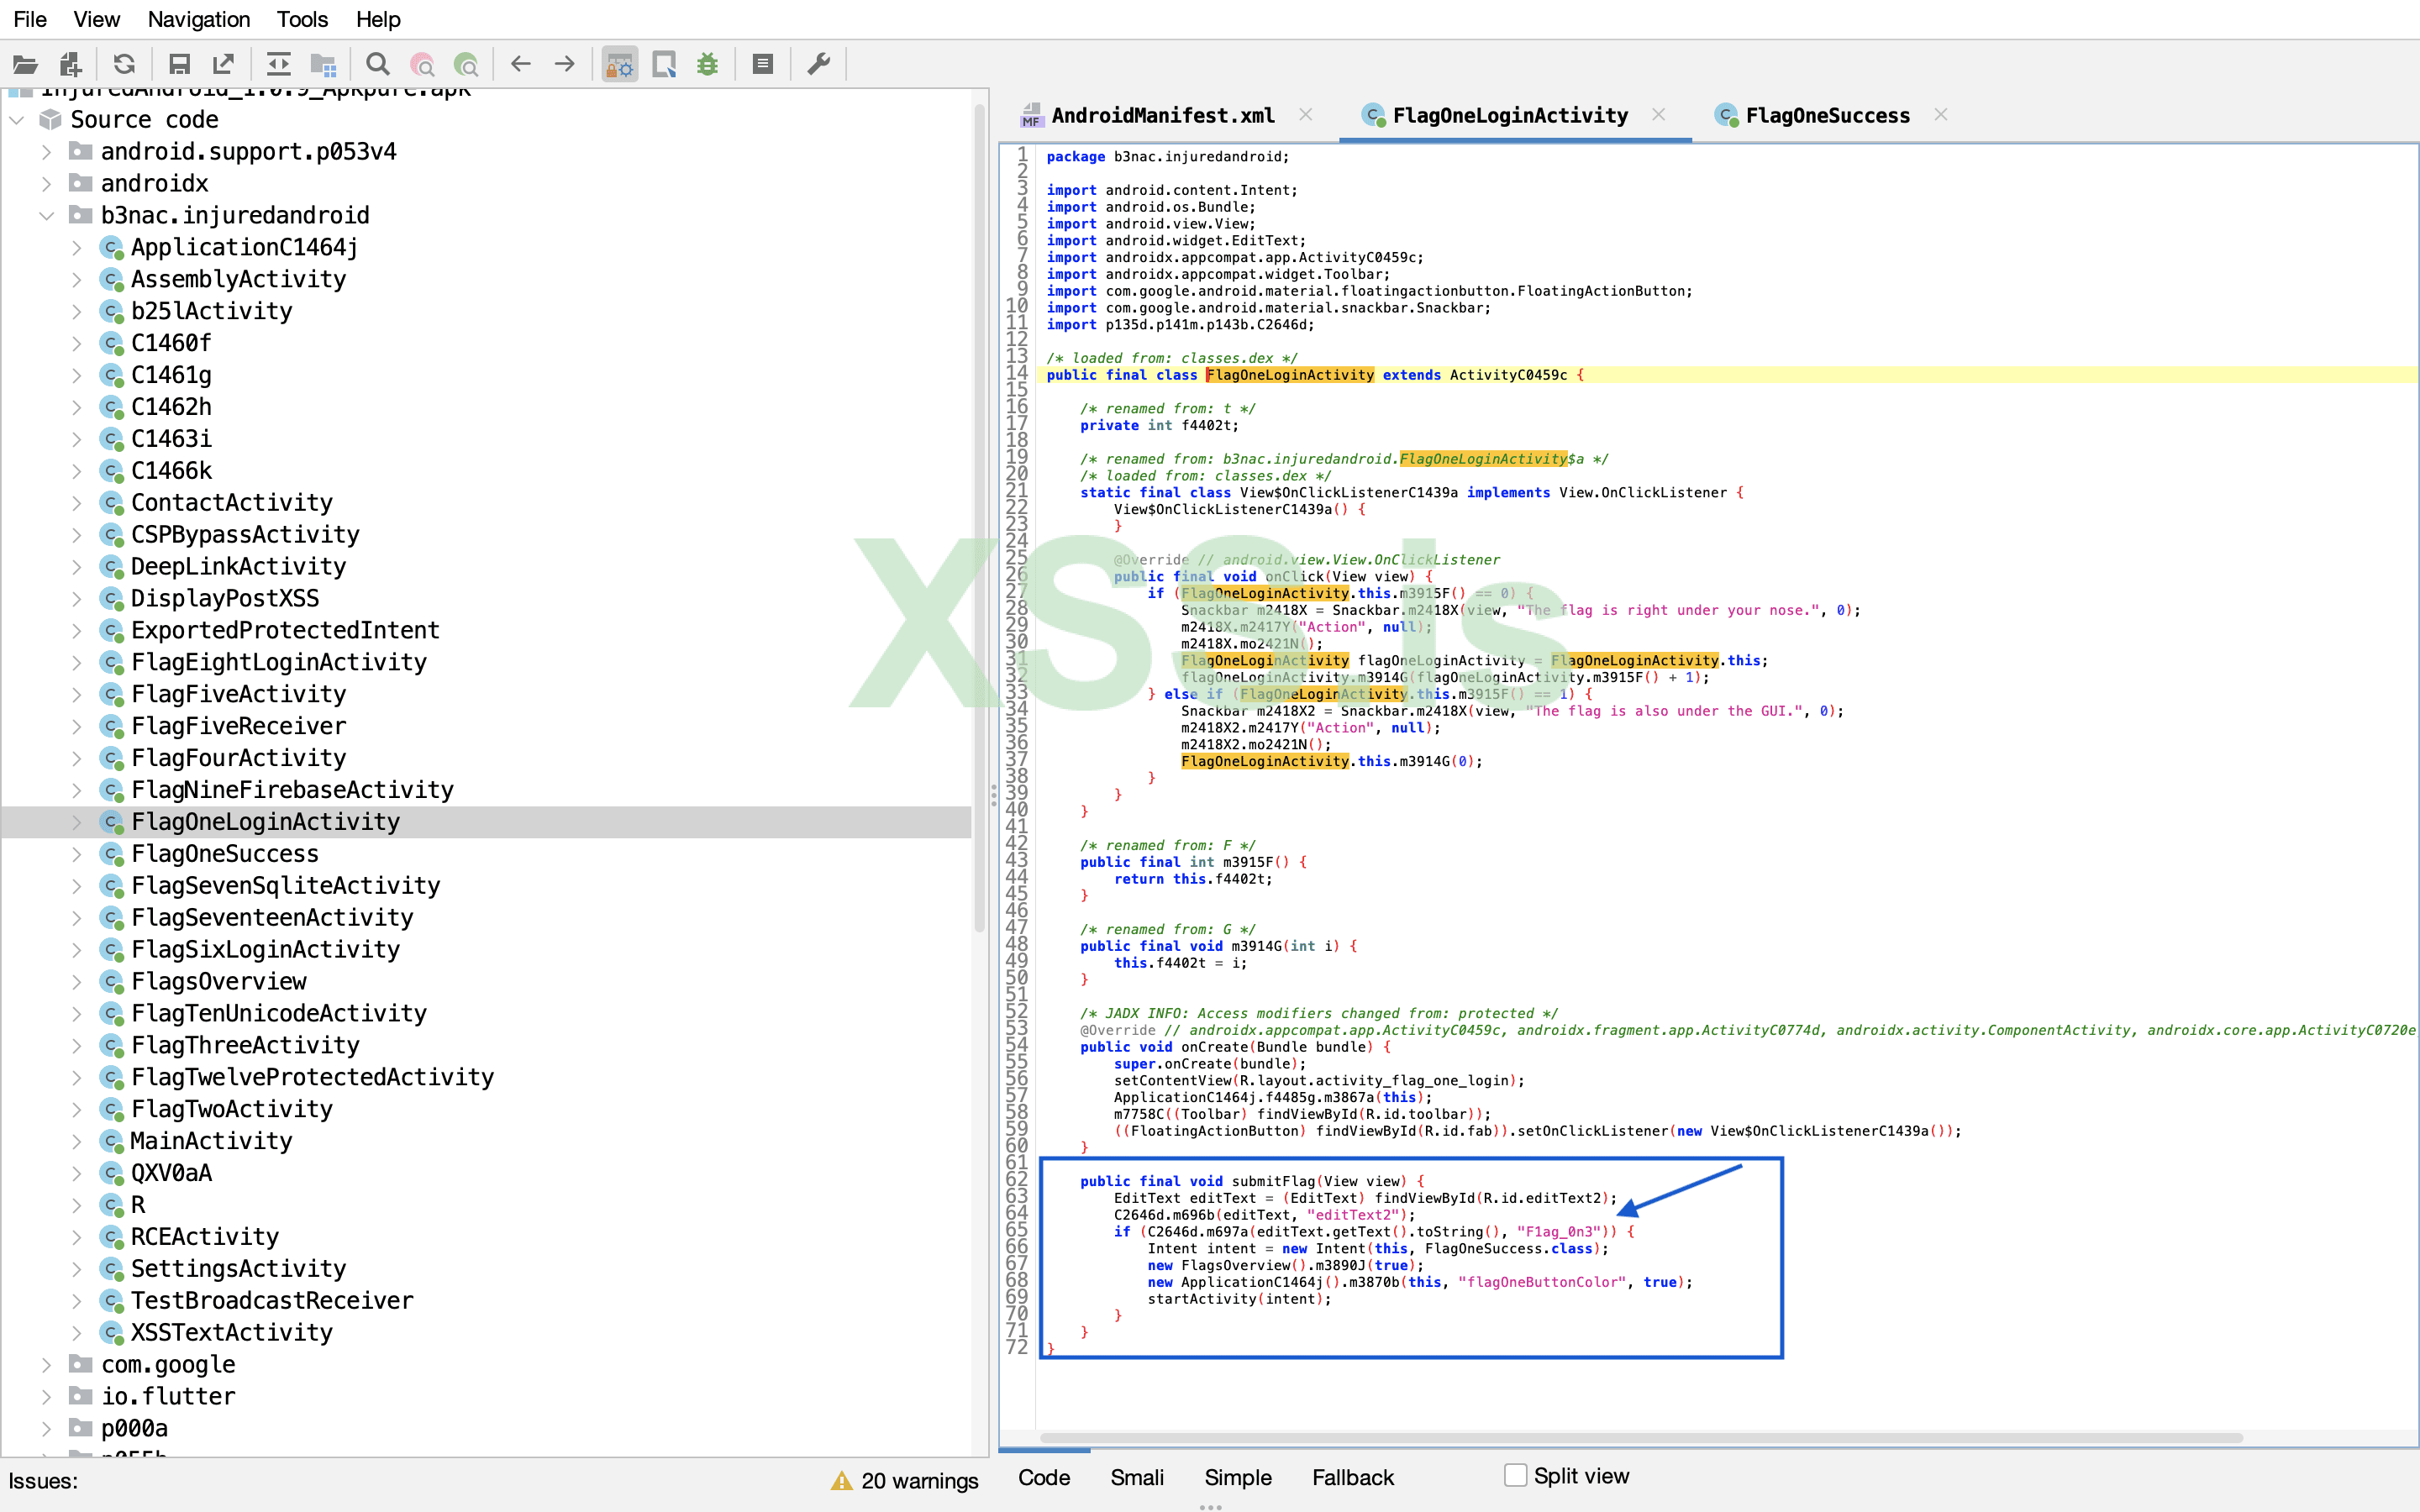Click the 20 warnings indicator
The image size is (2420, 1512).
tap(905, 1481)
